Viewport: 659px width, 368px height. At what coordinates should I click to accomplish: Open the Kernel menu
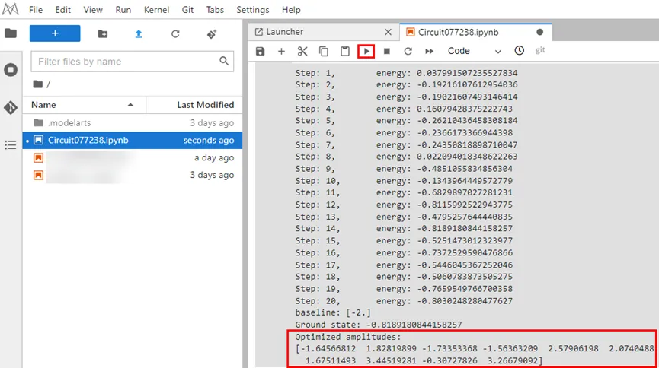tap(156, 10)
